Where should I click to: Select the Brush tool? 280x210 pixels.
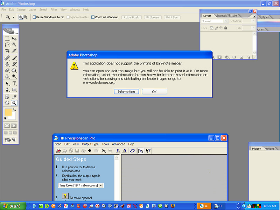14,58
